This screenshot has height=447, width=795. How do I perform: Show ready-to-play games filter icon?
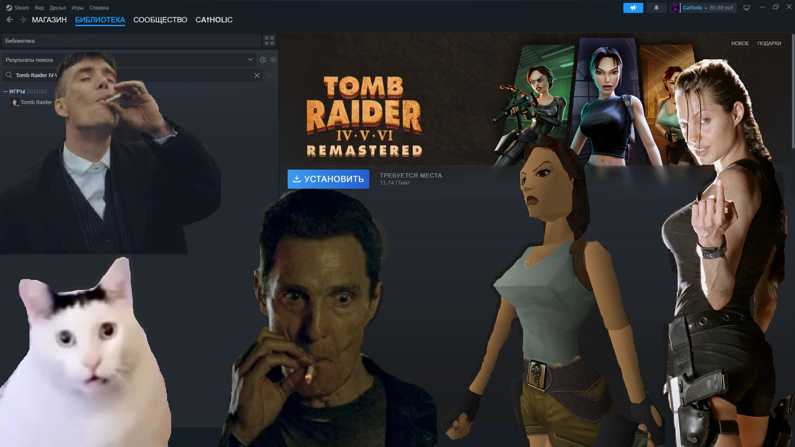(274, 60)
